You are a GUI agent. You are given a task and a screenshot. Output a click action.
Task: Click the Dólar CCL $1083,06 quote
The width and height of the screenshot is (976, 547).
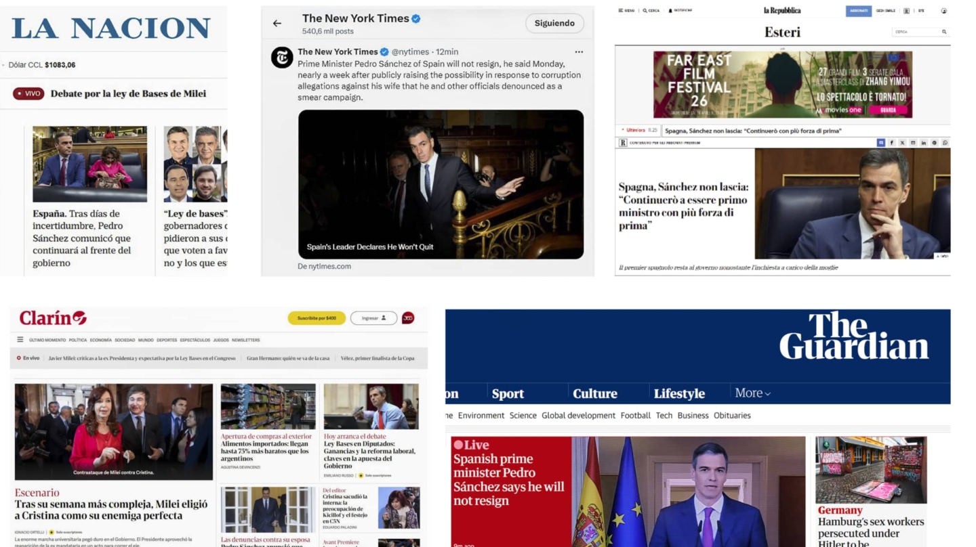tap(42, 65)
